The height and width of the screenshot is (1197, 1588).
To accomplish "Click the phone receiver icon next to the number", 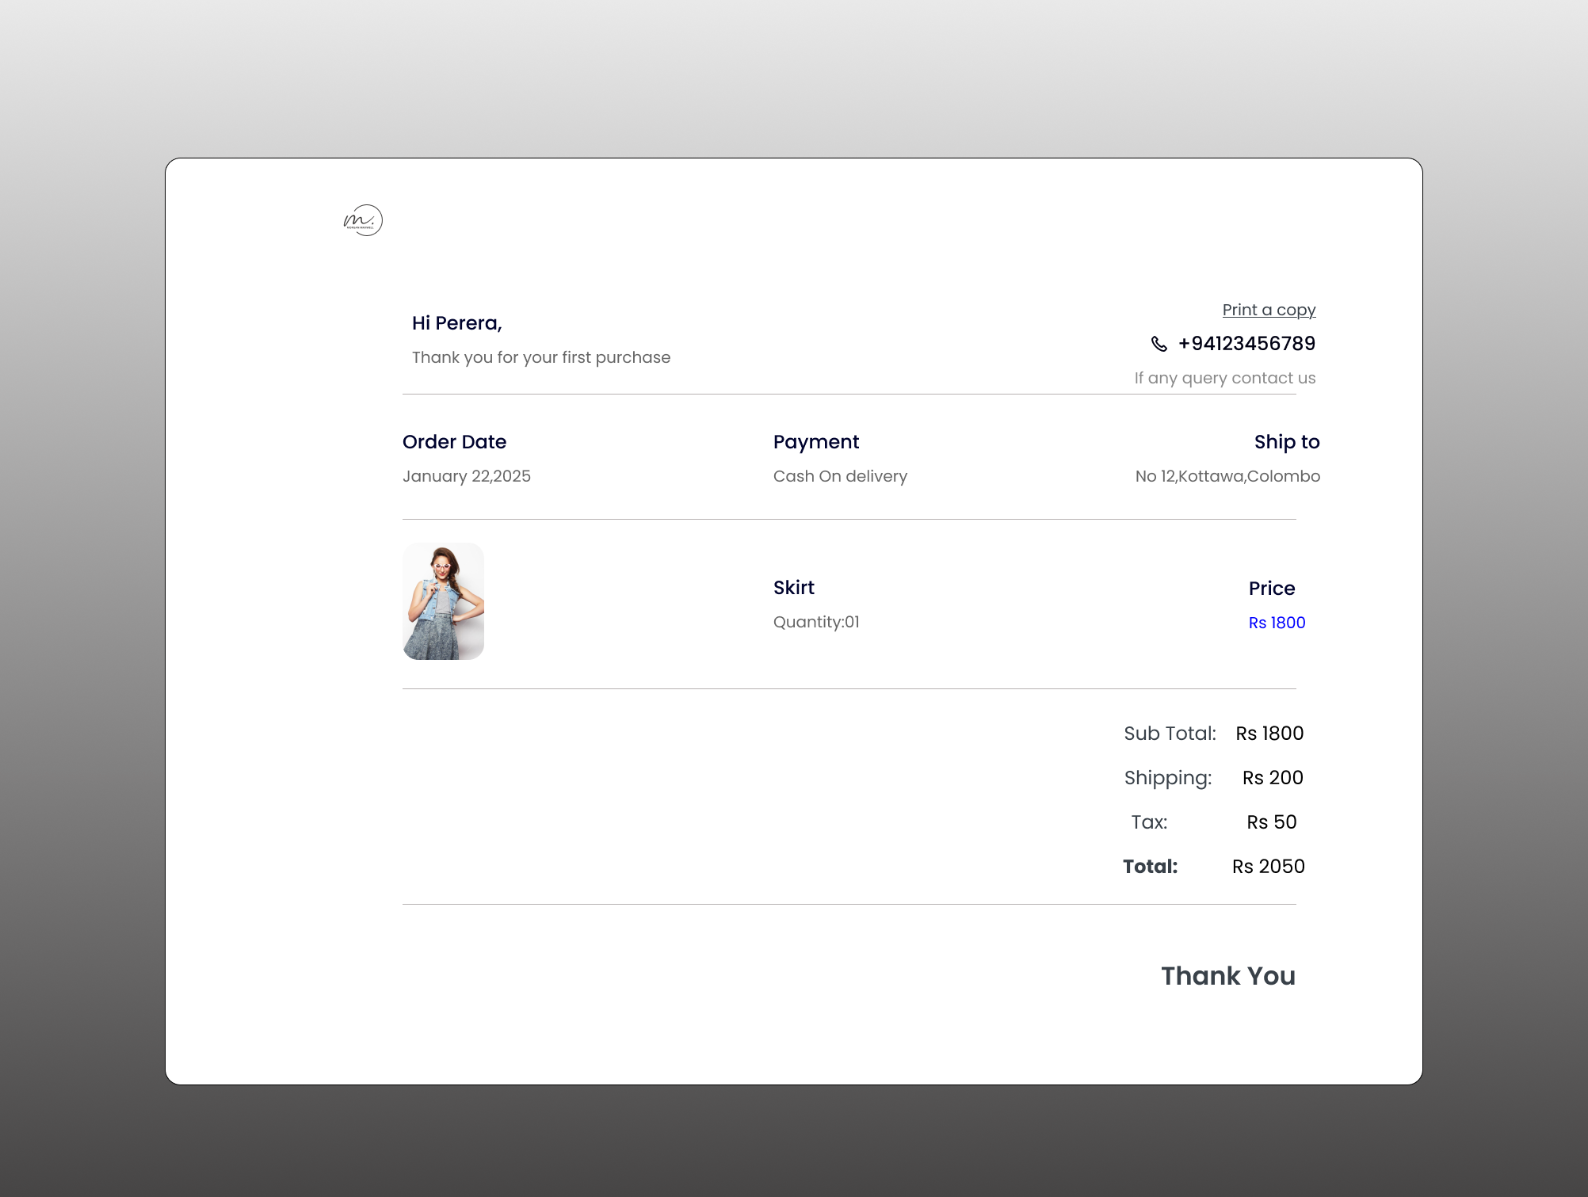I will 1159,343.
